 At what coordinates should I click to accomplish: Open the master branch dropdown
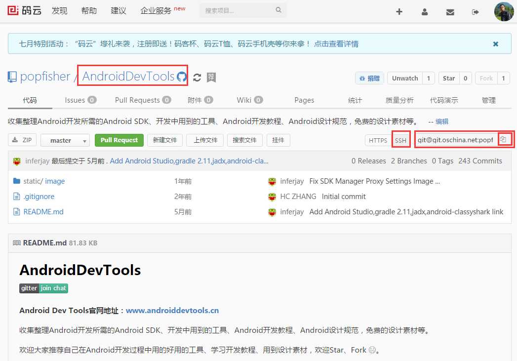click(x=65, y=140)
